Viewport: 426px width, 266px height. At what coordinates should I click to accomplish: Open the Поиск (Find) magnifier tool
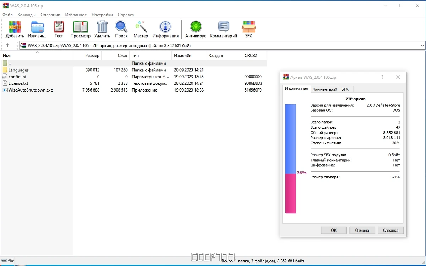[x=121, y=27]
